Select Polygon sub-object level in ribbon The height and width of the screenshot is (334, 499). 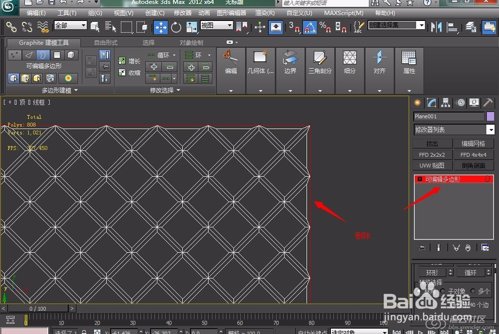(x=57, y=55)
